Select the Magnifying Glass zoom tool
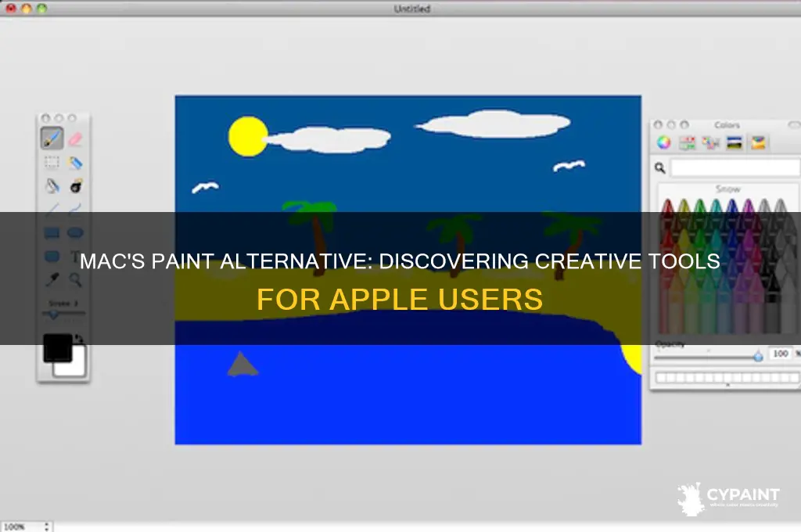This screenshot has height=532, width=801. click(76, 279)
